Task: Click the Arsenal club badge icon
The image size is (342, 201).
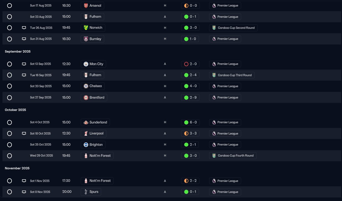Action: tap(86, 6)
